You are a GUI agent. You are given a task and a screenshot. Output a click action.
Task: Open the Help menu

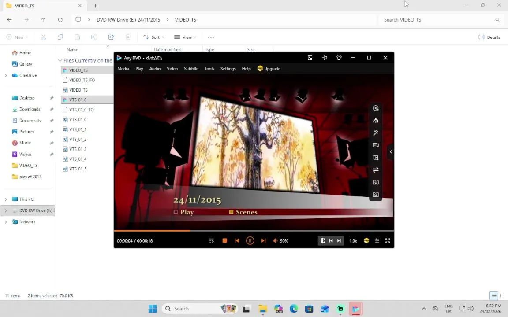[246, 69]
